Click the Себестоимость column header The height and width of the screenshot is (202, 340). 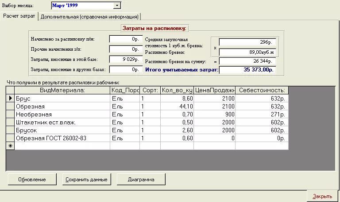[262, 90]
